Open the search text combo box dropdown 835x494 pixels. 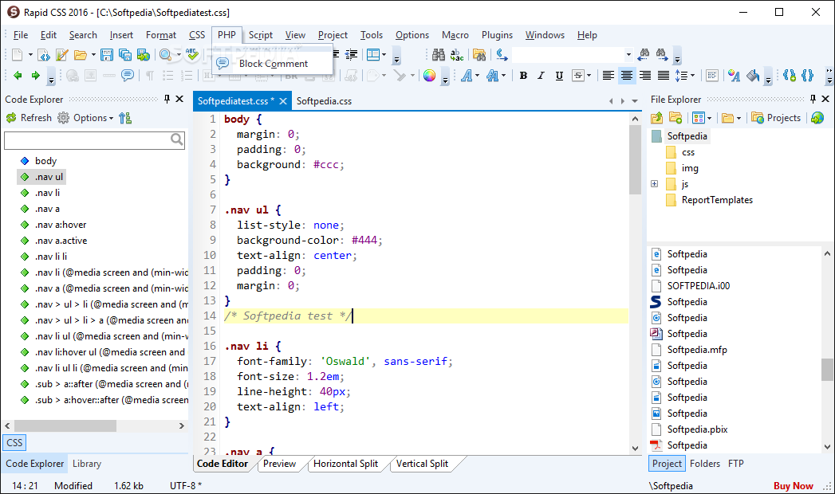628,55
